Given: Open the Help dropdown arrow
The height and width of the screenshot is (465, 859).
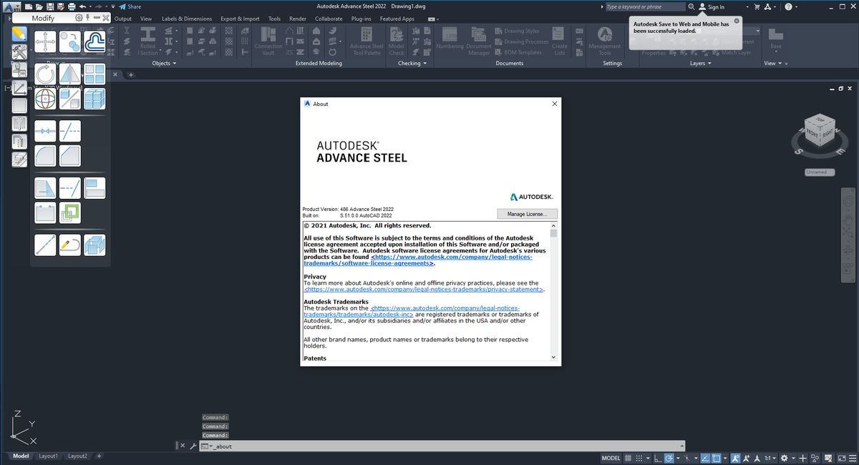Looking at the screenshot, I should pyautogui.click(x=797, y=6).
